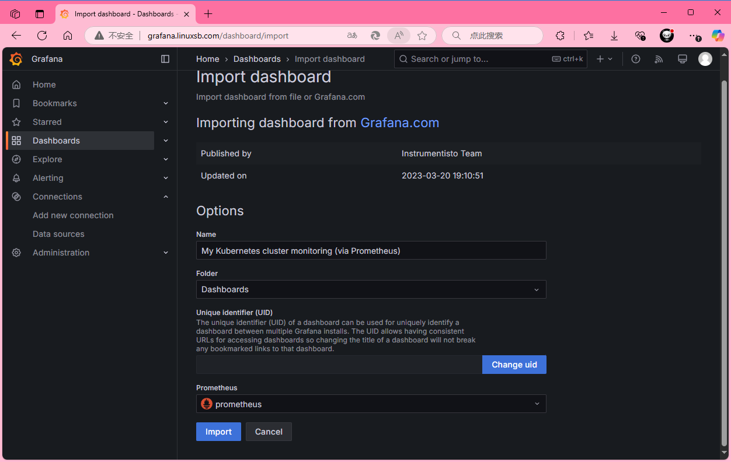
Task: Open Add new connection in sidebar
Action: (x=73, y=215)
